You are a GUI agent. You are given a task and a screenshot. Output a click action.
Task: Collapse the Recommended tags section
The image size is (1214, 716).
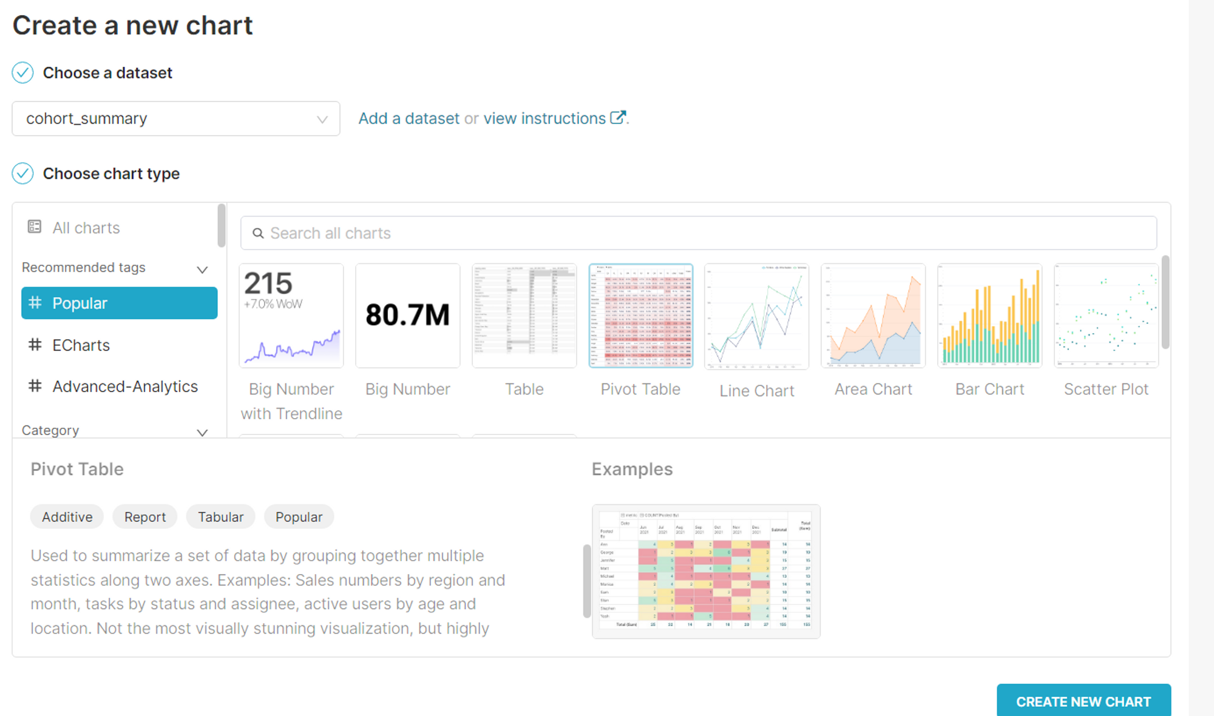202,269
